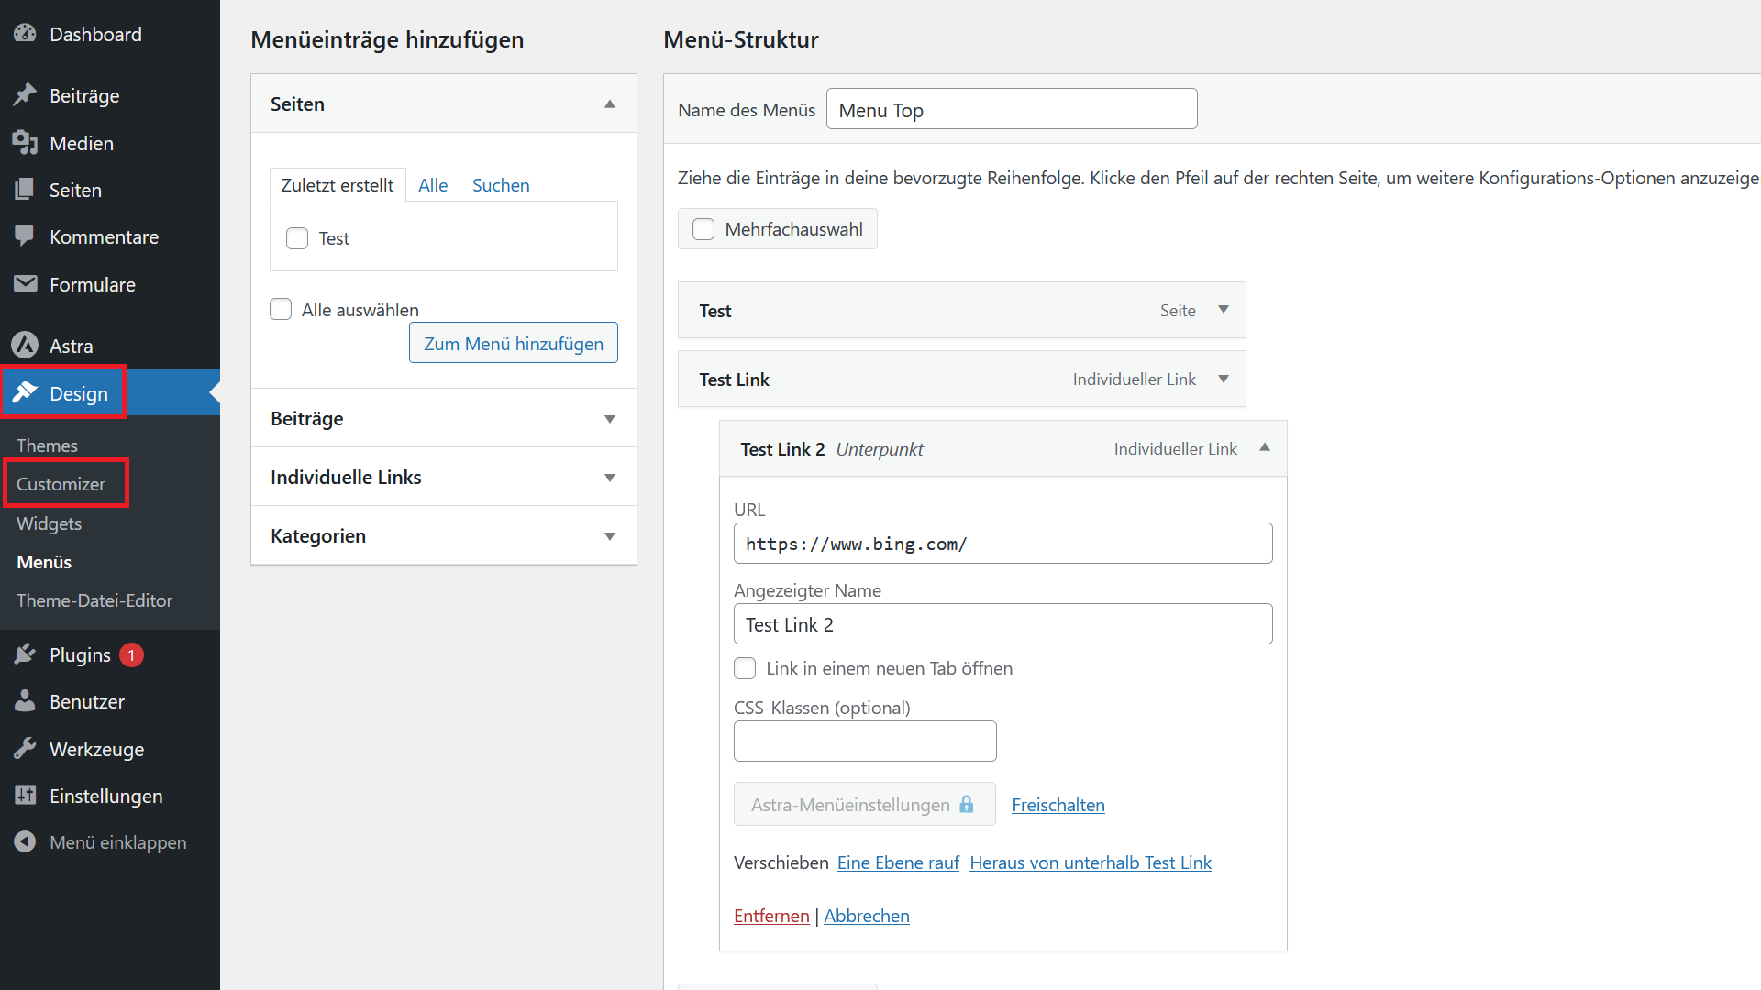Toggle Link in einem neuen Tab öffnen
Viewport: 1761px width, 990px height.
(x=745, y=667)
